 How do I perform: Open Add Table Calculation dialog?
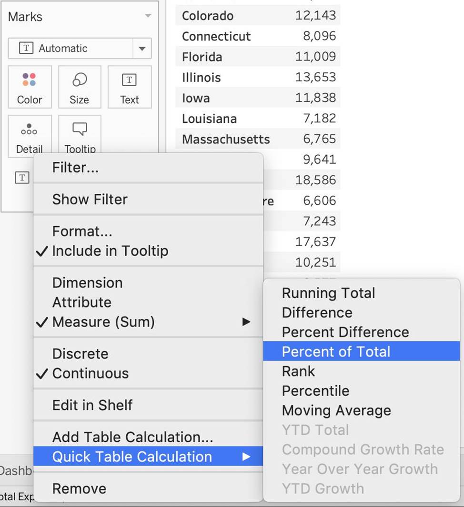pyautogui.click(x=132, y=437)
